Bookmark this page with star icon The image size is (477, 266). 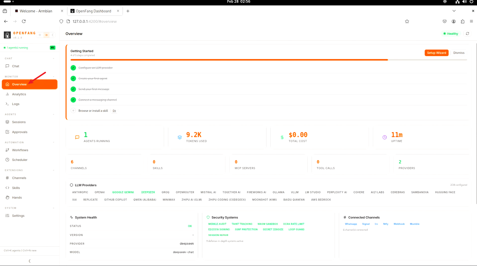coord(407,21)
